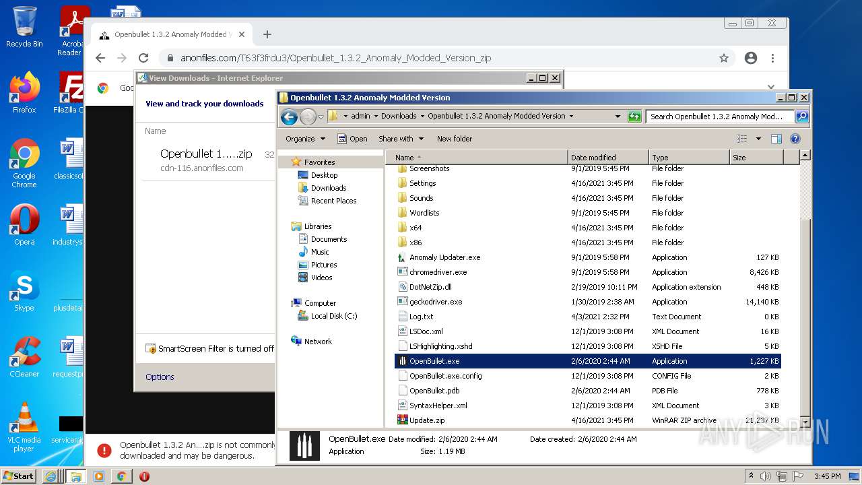Image resolution: width=862 pixels, height=485 pixels.
Task: Open Chrome three-dot menu icon
Action: (x=773, y=58)
